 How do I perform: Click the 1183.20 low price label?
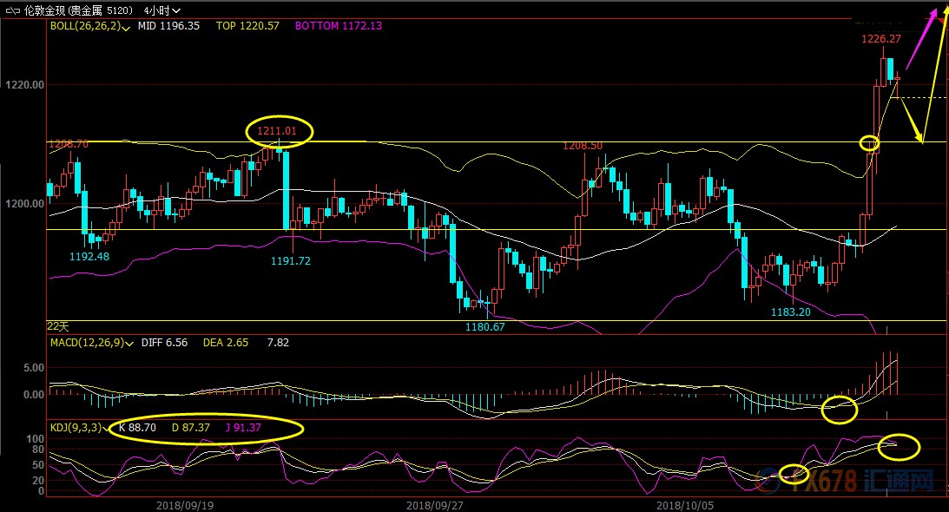tap(790, 312)
